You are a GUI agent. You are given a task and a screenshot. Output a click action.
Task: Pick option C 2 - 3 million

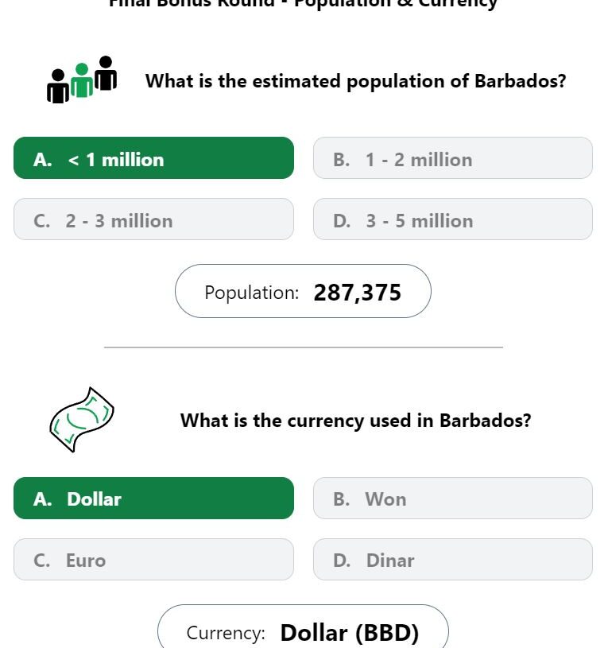153,219
